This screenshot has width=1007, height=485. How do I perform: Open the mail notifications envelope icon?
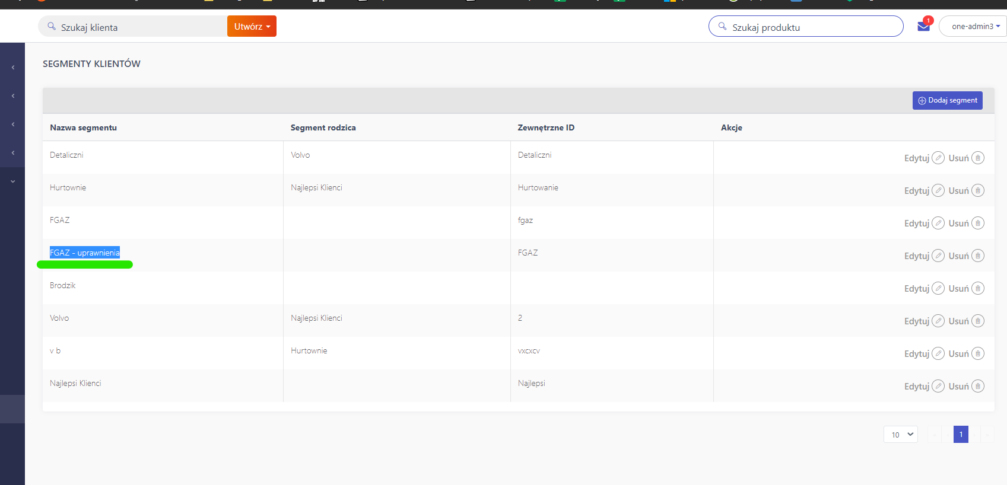923,26
